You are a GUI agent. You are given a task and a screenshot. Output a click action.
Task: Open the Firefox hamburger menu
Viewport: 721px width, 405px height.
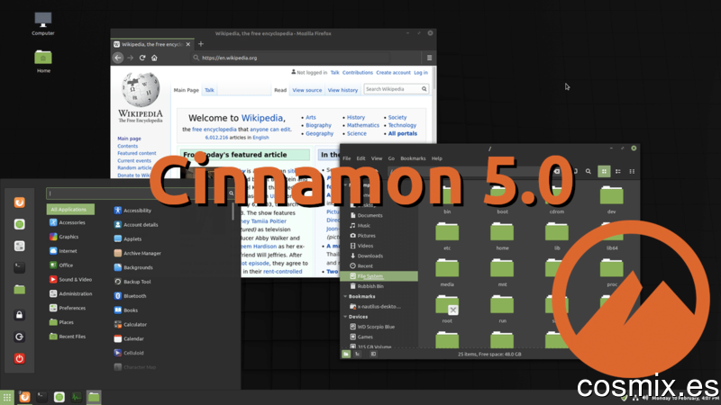pyautogui.click(x=429, y=58)
